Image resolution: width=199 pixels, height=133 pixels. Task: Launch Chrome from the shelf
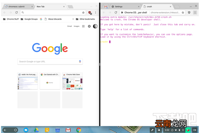(79, 130)
